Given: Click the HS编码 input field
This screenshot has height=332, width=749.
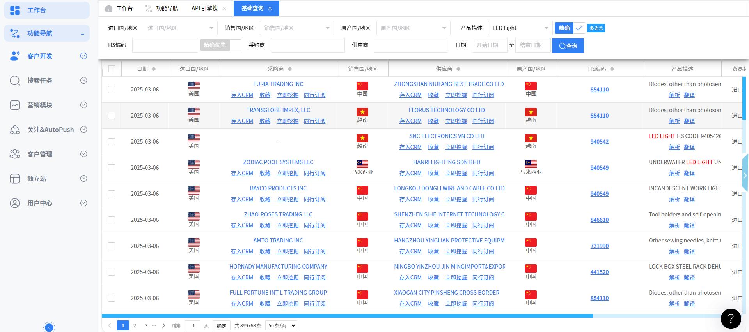Looking at the screenshot, I should click(165, 45).
